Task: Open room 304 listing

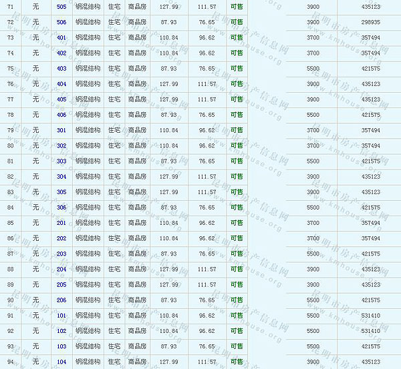Action: 61,177
